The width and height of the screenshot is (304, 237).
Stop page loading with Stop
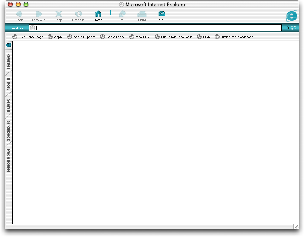58,16
